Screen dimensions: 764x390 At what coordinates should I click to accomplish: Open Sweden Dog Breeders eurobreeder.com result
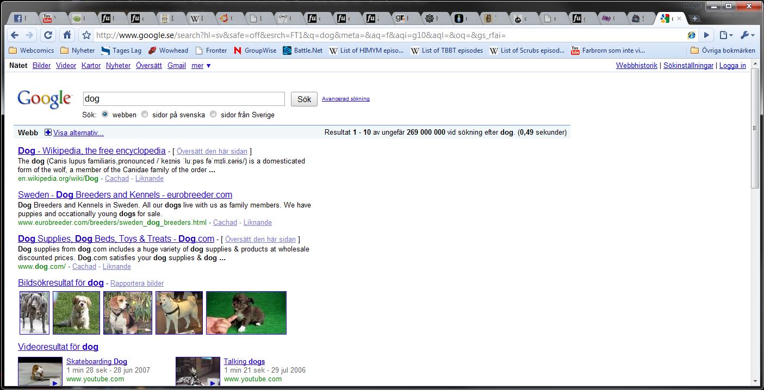click(125, 195)
